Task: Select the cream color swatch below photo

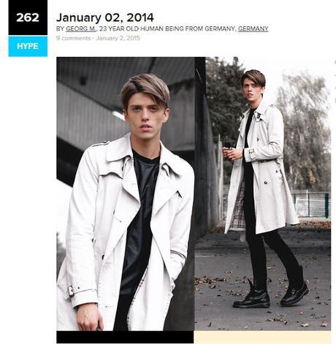Action: (262, 337)
